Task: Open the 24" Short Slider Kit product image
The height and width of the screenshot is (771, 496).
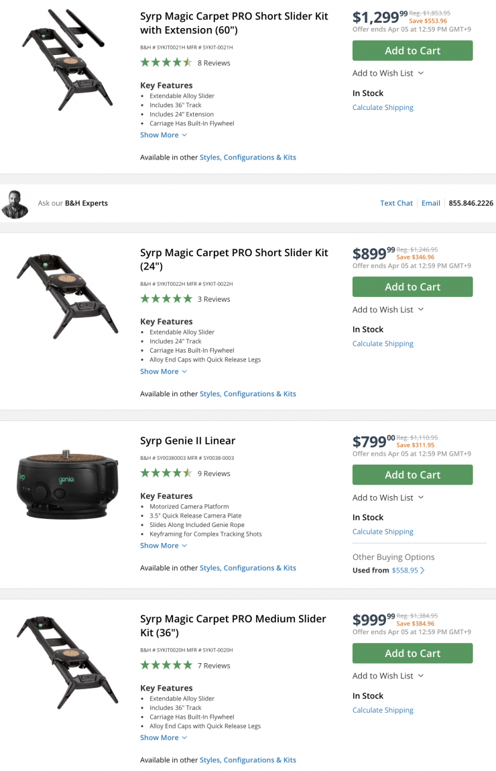Action: coord(67,294)
